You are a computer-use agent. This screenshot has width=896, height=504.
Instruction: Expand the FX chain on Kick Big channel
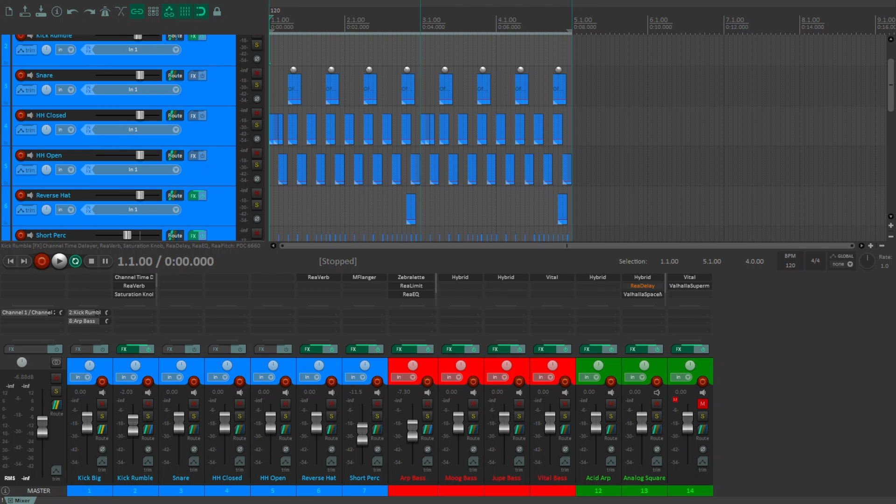[x=77, y=349]
